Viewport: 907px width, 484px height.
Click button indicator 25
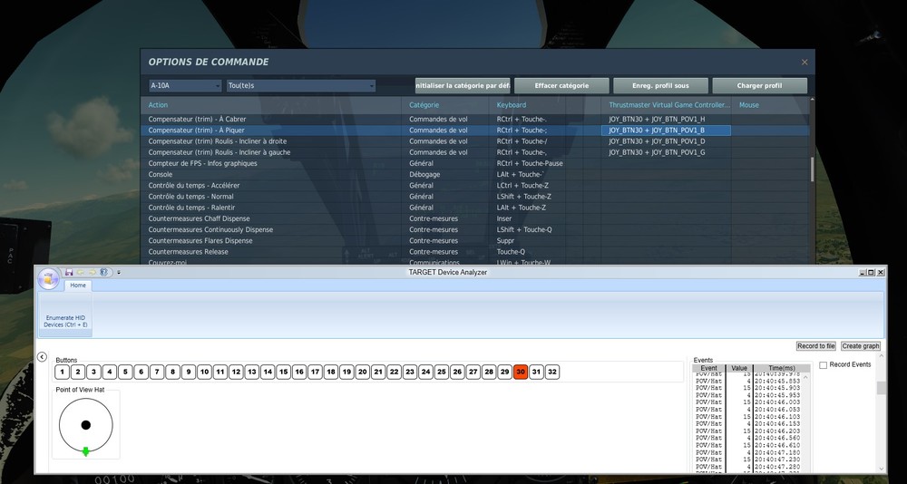(x=442, y=372)
